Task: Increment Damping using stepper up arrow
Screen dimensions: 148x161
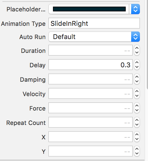Action: [x=137, y=77]
